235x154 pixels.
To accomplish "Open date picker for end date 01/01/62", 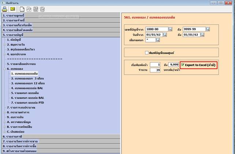I will tap(202, 35).
